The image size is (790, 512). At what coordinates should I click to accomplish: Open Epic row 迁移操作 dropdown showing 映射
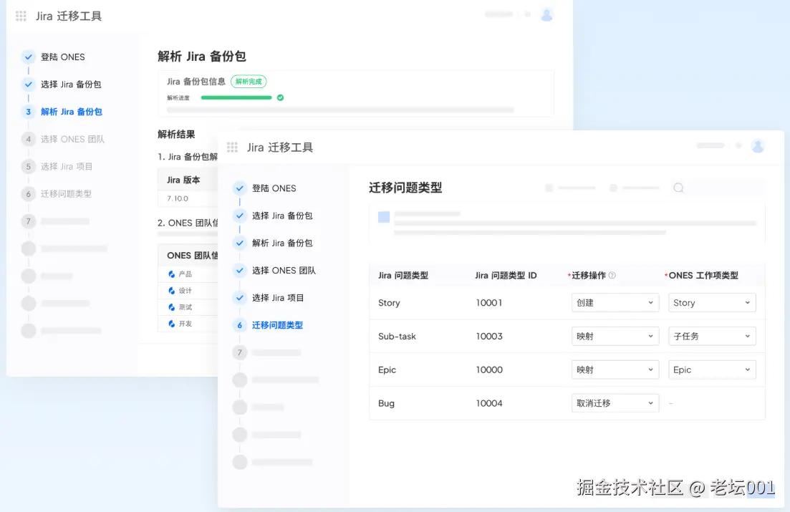click(615, 370)
